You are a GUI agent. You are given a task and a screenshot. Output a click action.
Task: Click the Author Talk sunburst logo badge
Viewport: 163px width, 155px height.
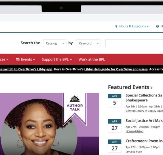click(75, 103)
